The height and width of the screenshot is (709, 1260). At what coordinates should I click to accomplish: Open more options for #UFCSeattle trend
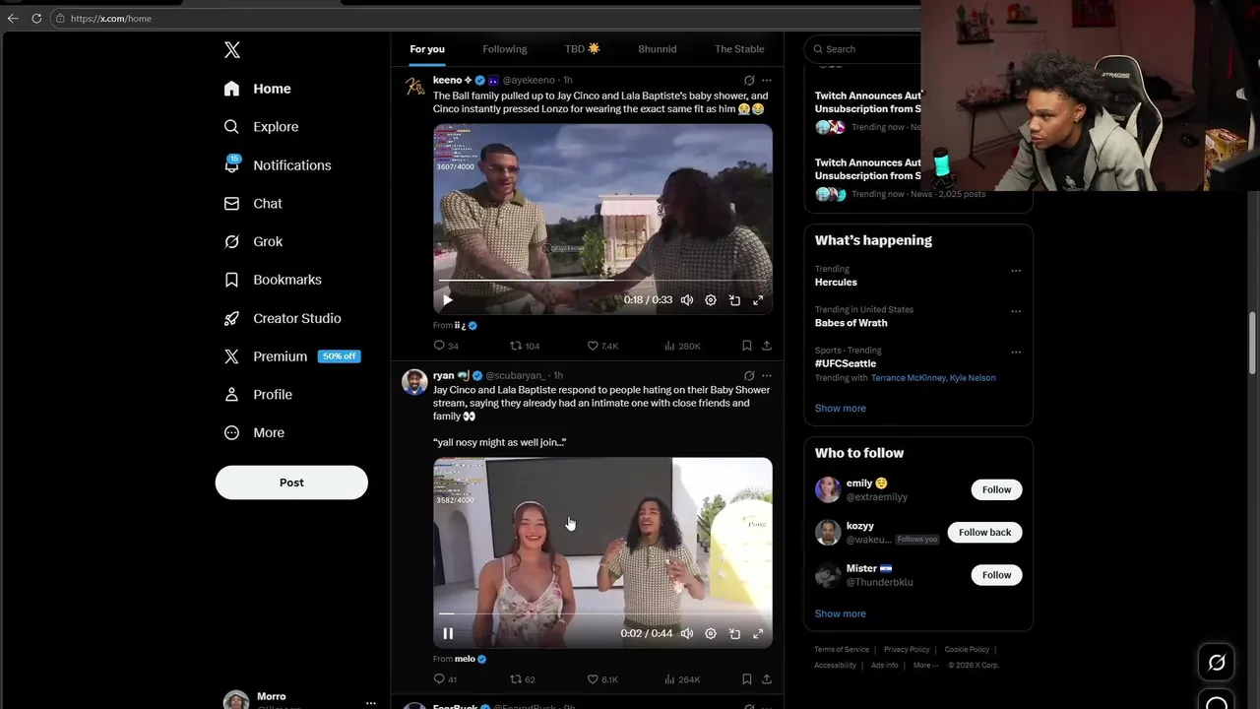coord(1016,353)
